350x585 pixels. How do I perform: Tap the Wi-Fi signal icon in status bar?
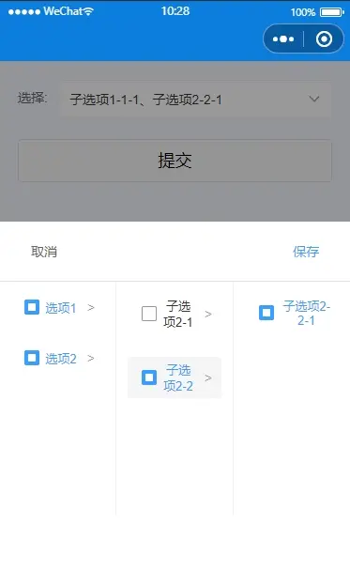(88, 11)
